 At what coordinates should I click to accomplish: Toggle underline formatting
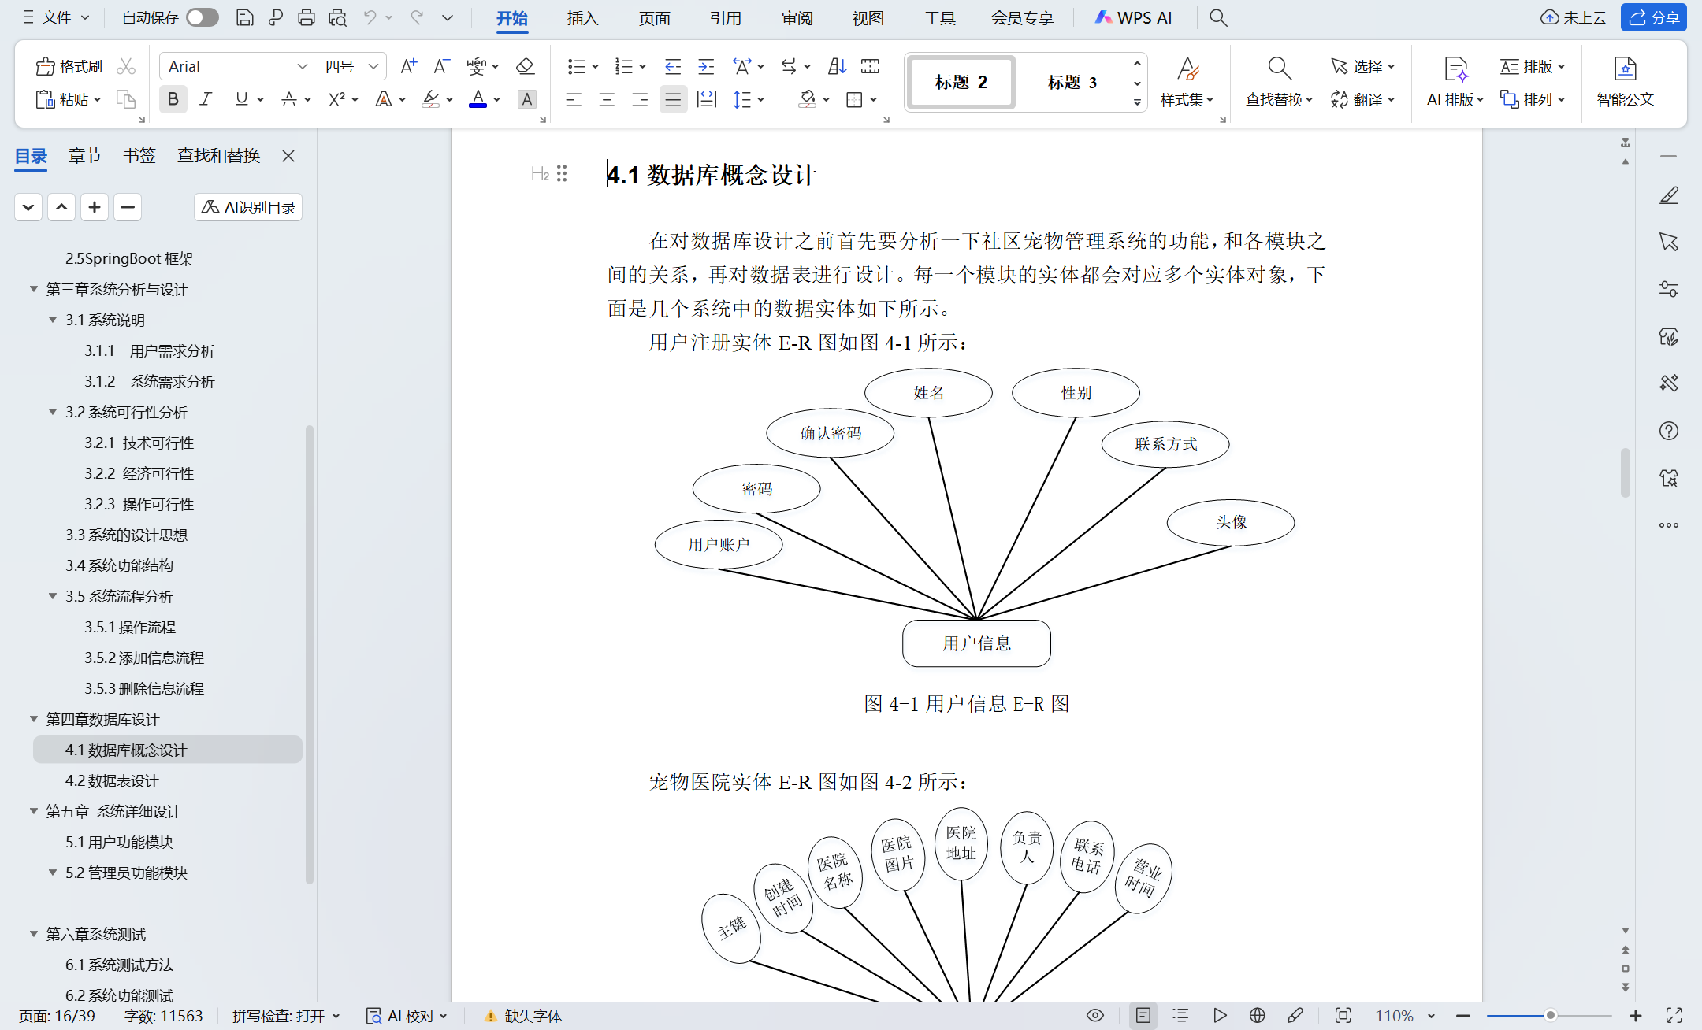[x=241, y=99]
